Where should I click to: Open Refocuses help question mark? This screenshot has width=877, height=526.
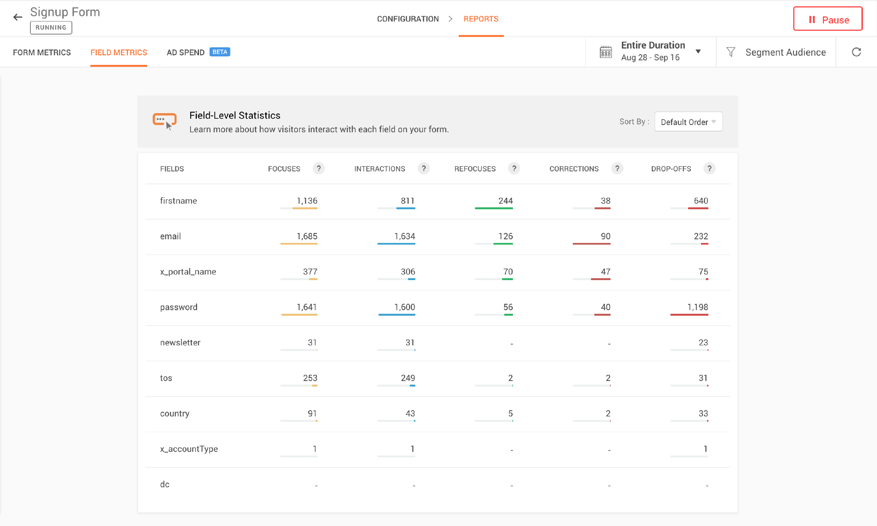[x=514, y=168]
